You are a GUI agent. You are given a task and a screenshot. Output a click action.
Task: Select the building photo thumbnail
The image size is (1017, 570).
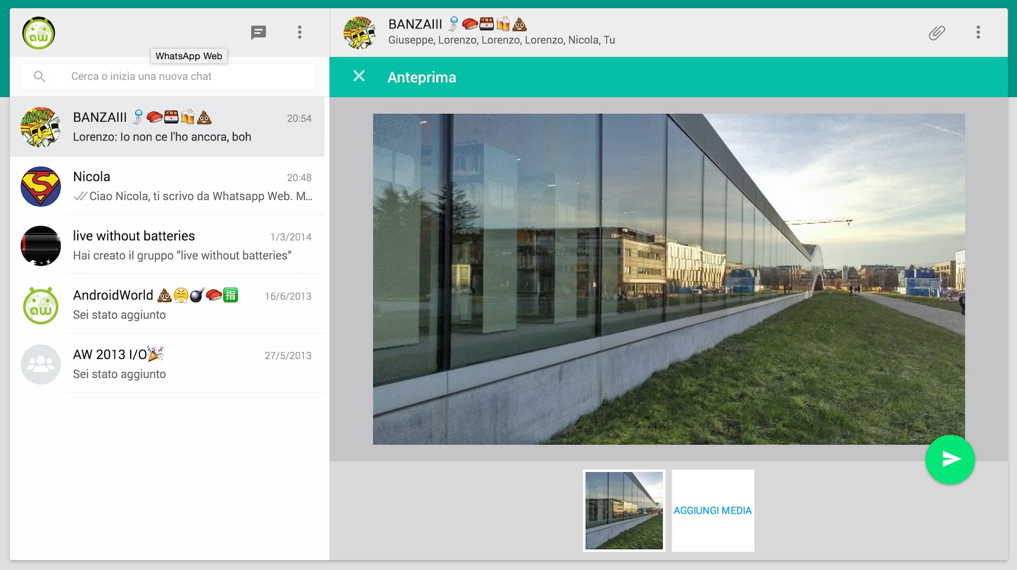click(624, 511)
